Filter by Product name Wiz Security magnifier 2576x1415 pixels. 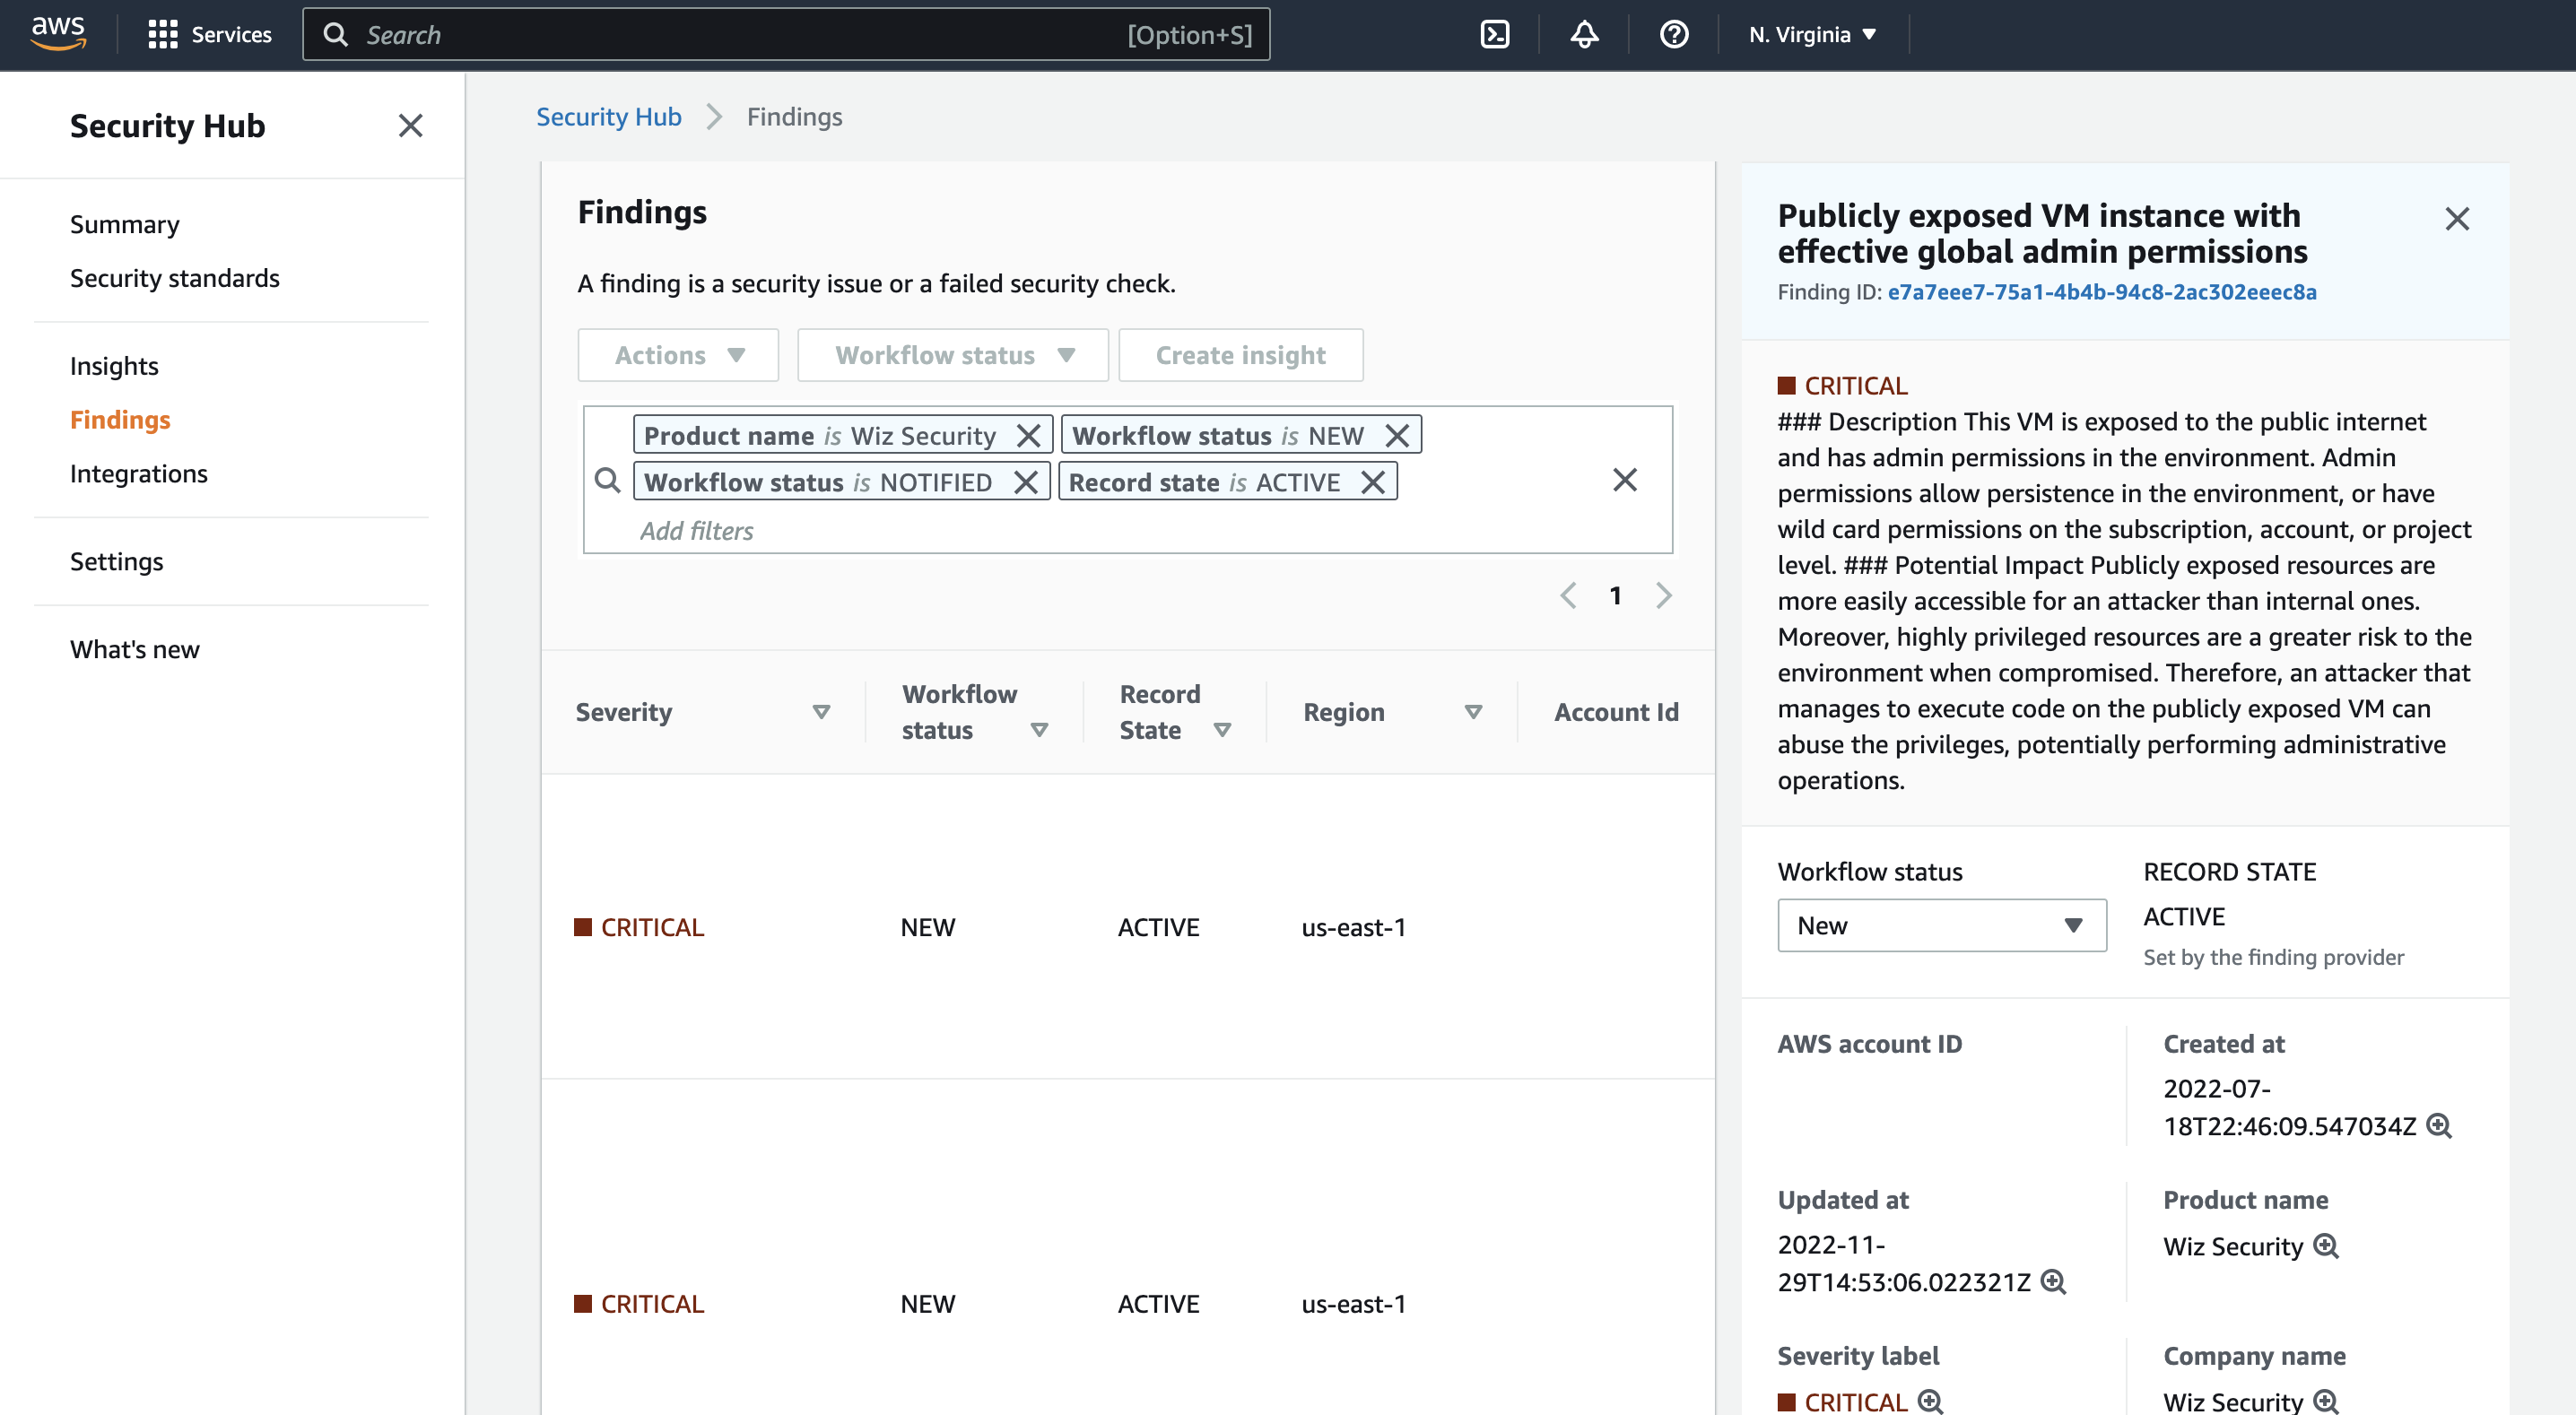point(2326,1246)
